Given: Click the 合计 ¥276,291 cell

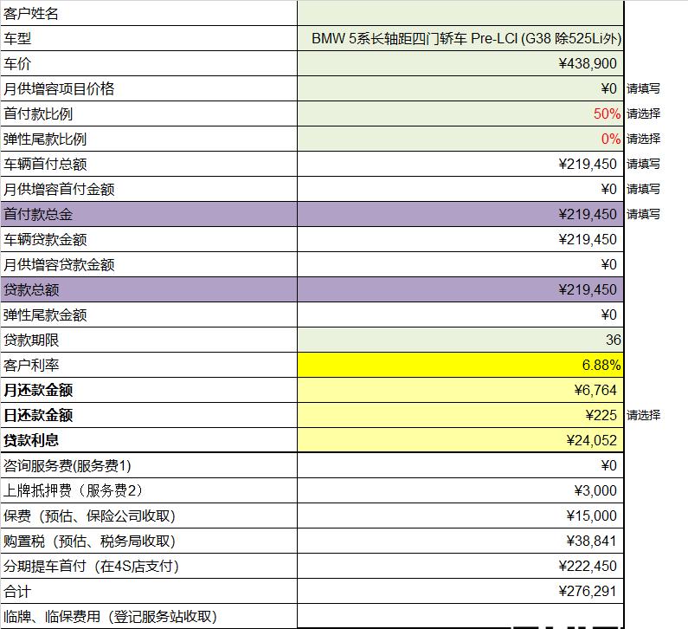Looking at the screenshot, I should pyautogui.click(x=460, y=591).
